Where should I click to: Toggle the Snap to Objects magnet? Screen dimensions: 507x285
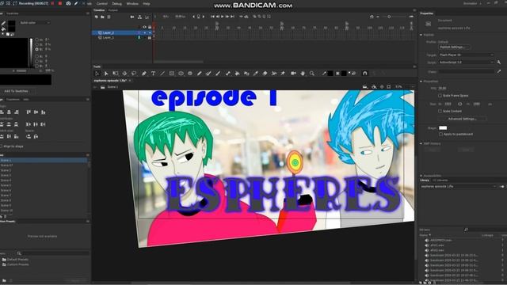tap(364, 74)
